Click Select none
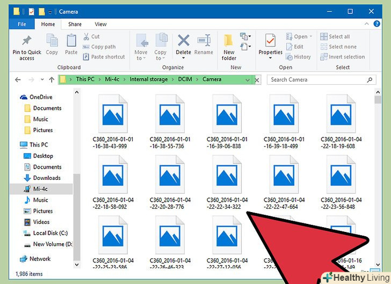Image resolution: width=391 pixels, height=284 pixels. tap(338, 47)
